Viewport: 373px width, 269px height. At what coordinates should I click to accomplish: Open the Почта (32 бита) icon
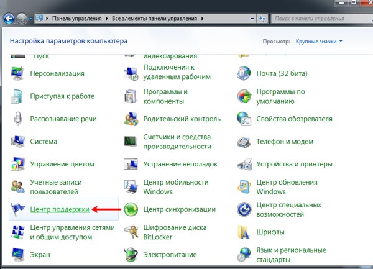pyautogui.click(x=244, y=73)
